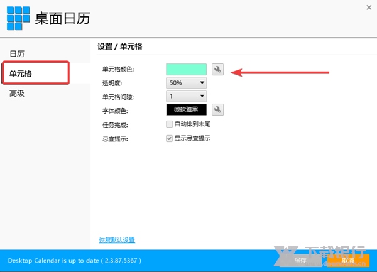Screen dimensions: 377x272
Task: Click the mint green cell color swatch
Action: tap(186, 69)
